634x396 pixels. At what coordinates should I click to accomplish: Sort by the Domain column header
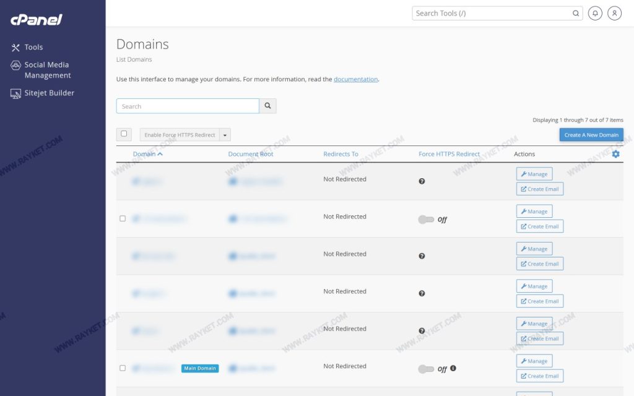(147, 154)
